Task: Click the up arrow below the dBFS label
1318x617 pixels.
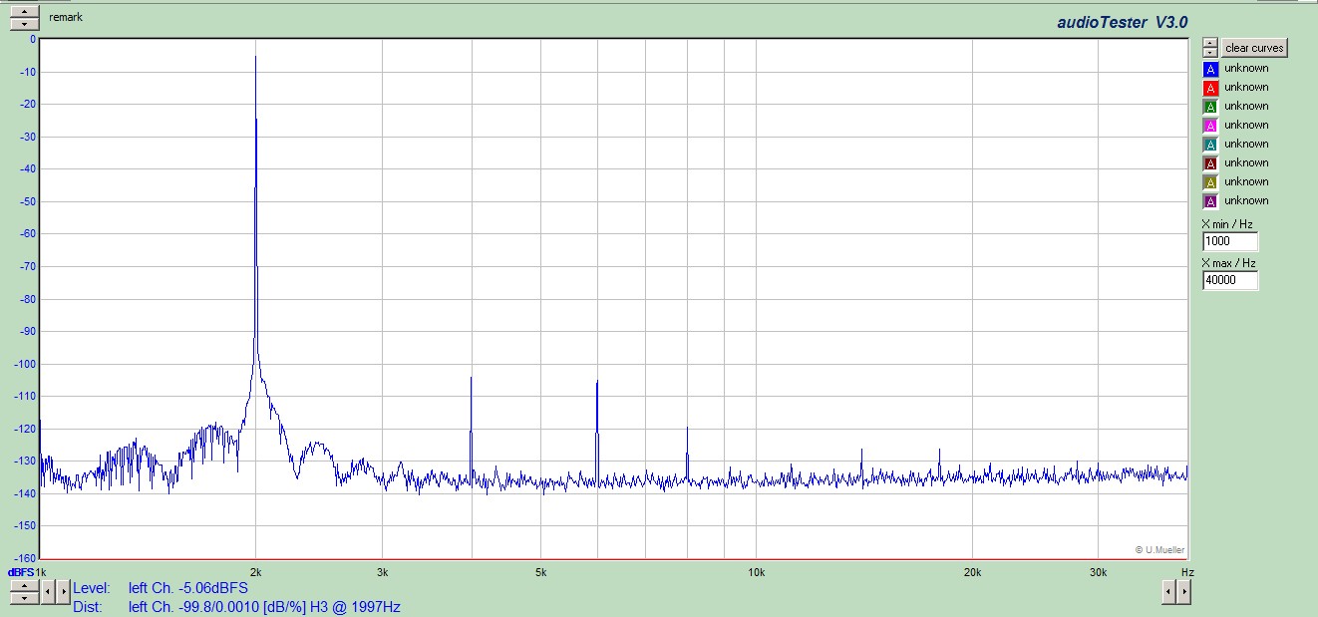Action: (25, 585)
